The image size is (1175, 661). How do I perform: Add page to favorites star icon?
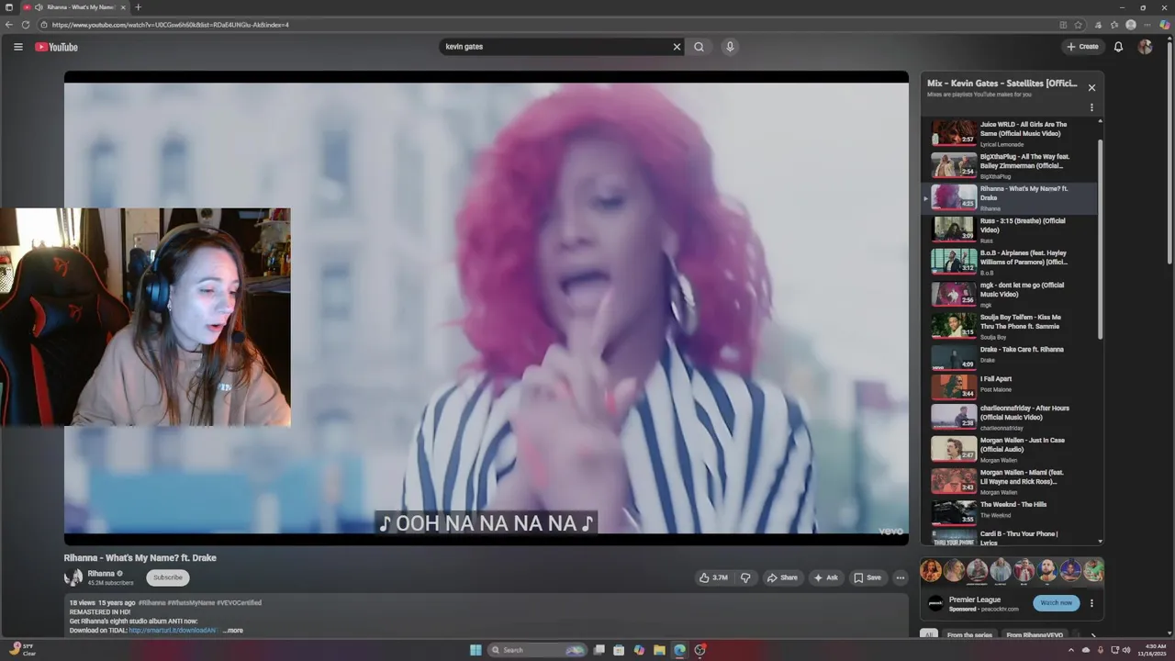pos(1079,25)
